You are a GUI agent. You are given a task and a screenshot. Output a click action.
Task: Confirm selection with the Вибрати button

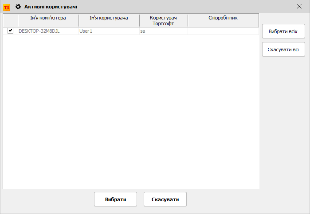115,199
